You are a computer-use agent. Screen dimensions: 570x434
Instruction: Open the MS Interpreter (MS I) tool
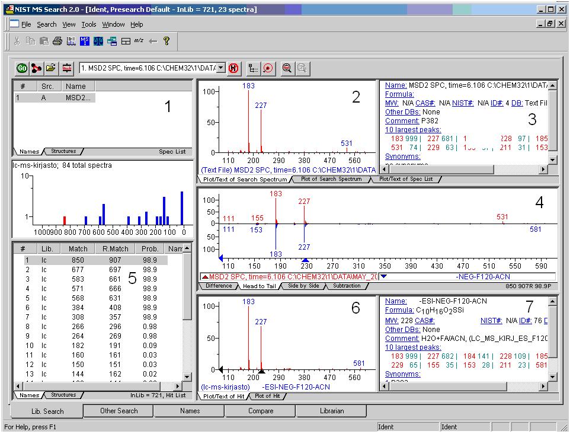pos(84,41)
